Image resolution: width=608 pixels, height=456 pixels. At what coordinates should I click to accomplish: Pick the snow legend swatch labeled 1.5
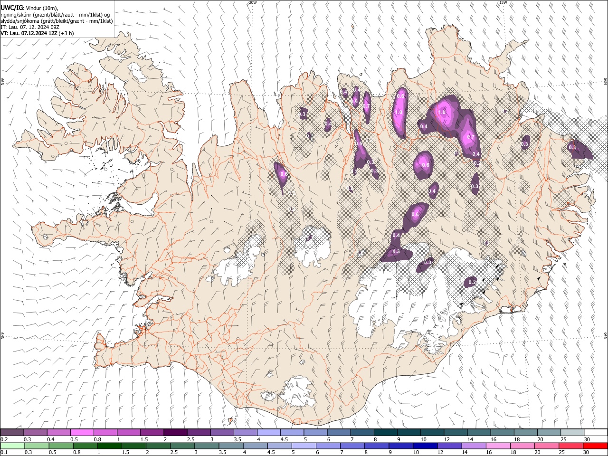pos(152,432)
